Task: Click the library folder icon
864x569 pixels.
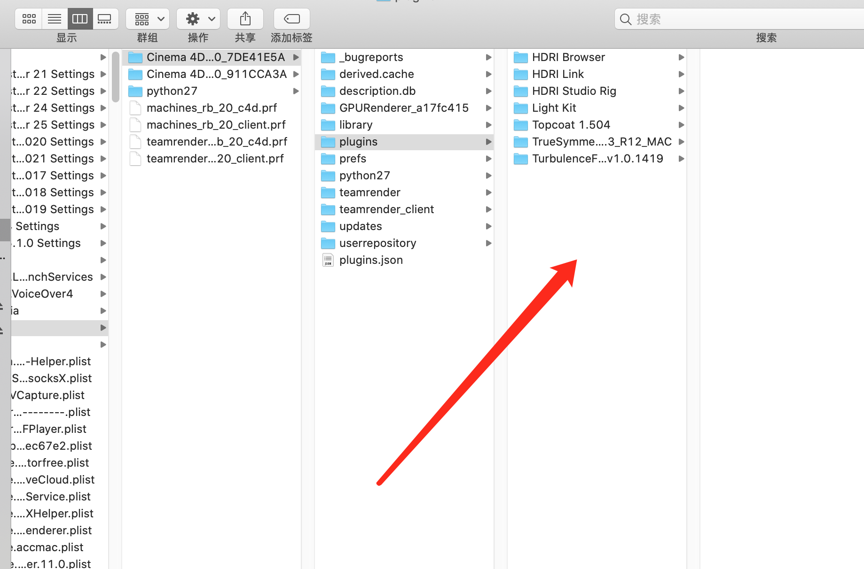Action: [328, 125]
